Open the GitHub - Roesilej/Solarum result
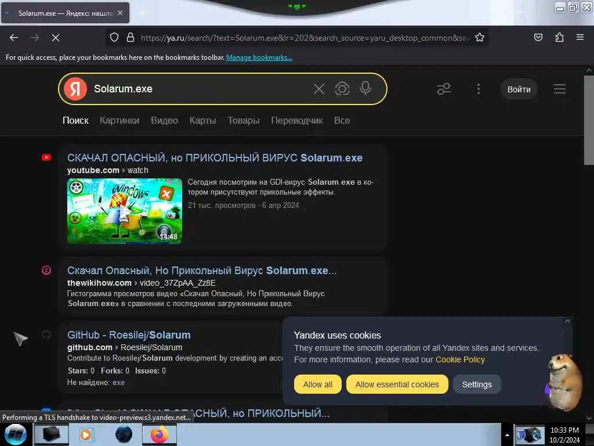Image resolution: width=594 pixels, height=446 pixels. pos(129,335)
